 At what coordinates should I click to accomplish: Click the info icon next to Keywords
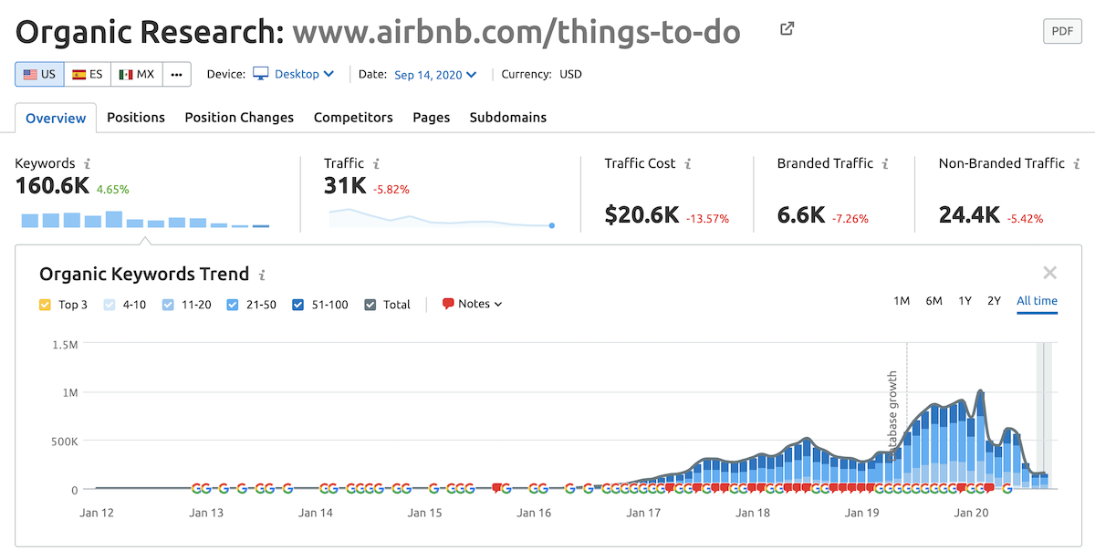[x=87, y=164]
